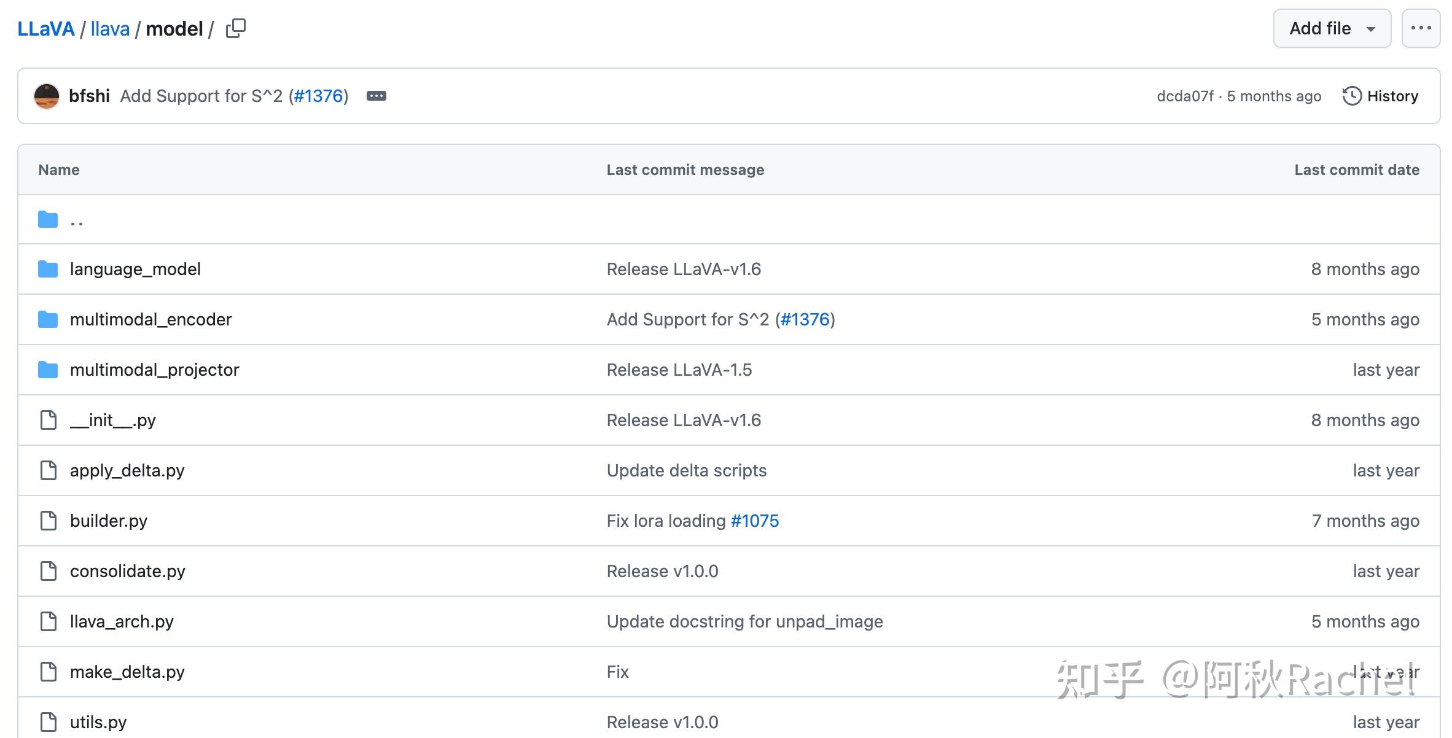Click bfshi's profile avatar
Viewport: 1452px width, 738px height.
click(47, 96)
